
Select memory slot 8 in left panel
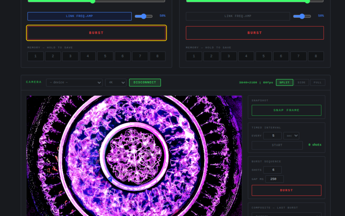tap(157, 56)
